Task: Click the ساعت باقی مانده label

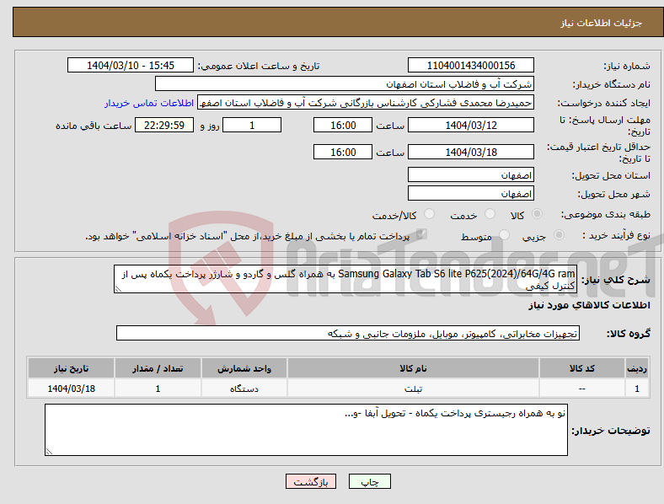Action: pos(94,126)
